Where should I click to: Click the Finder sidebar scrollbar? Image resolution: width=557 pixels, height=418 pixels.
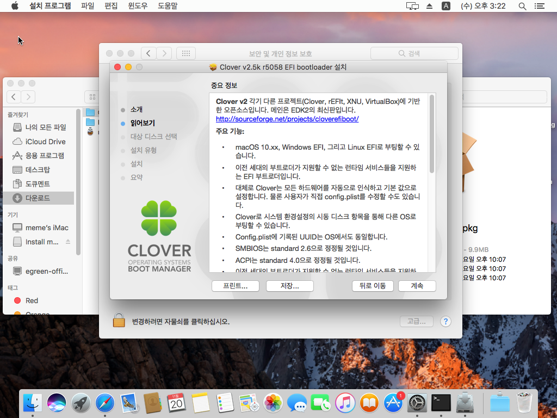tap(78, 182)
